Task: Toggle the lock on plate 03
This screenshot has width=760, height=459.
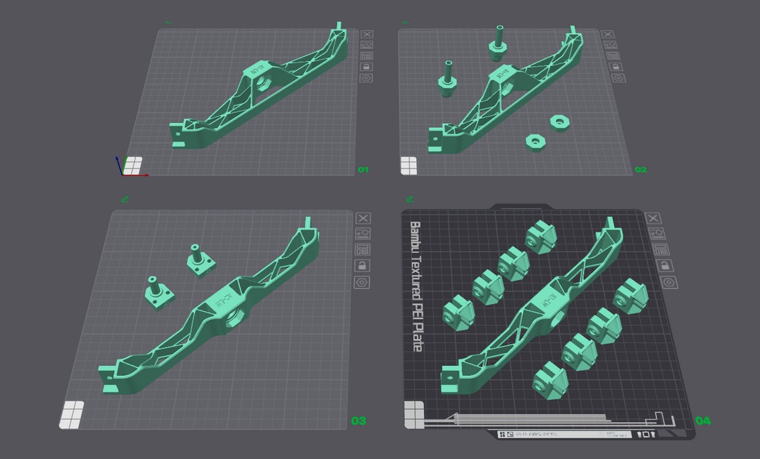Action: point(363,266)
